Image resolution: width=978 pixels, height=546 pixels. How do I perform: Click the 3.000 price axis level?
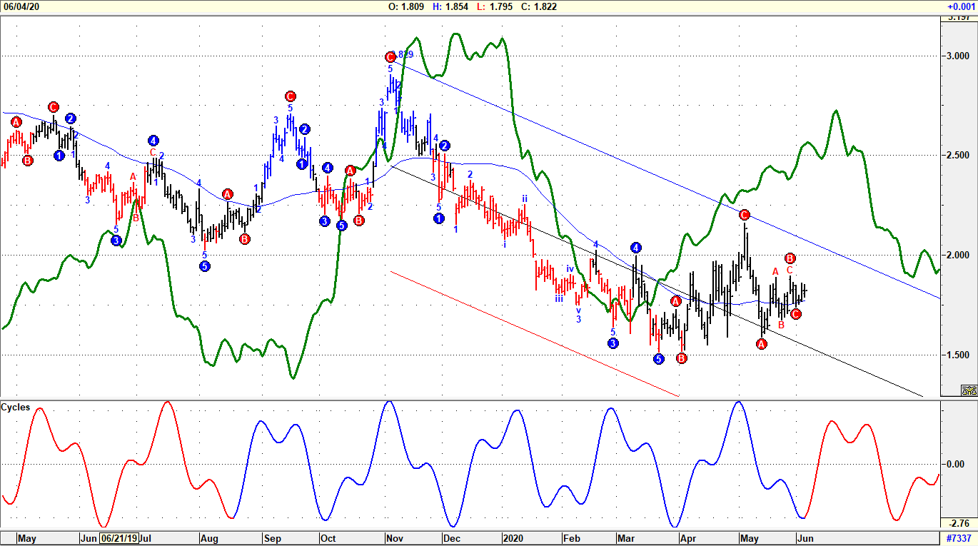click(959, 56)
